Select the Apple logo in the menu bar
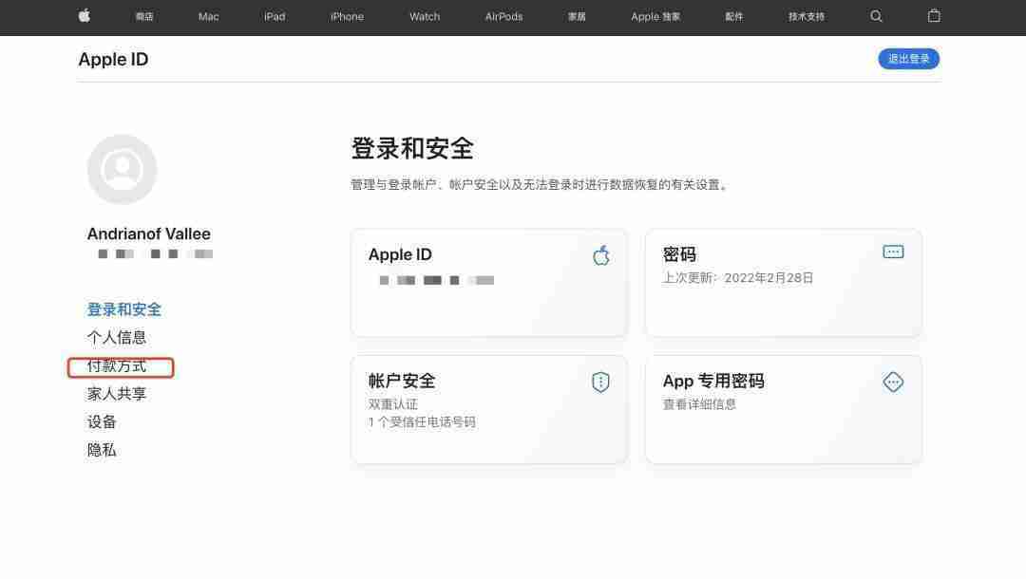Image resolution: width=1026 pixels, height=579 pixels. 84,16
